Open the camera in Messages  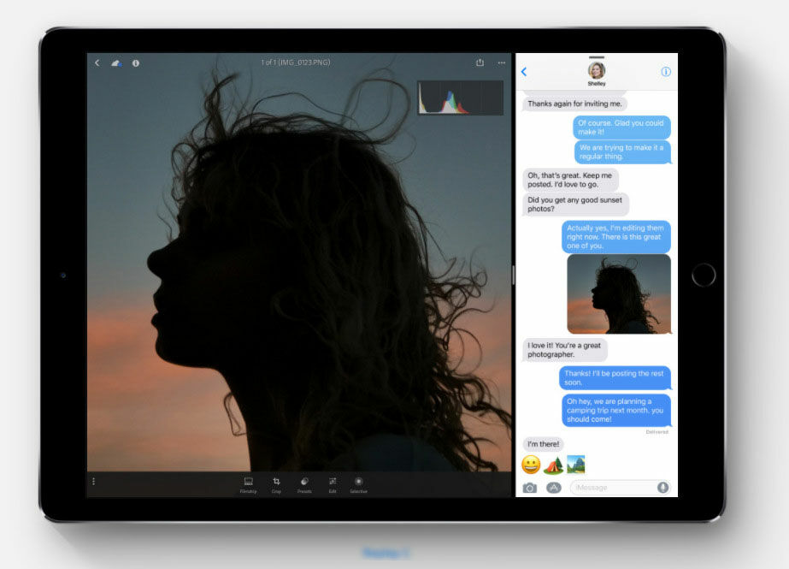coord(529,488)
